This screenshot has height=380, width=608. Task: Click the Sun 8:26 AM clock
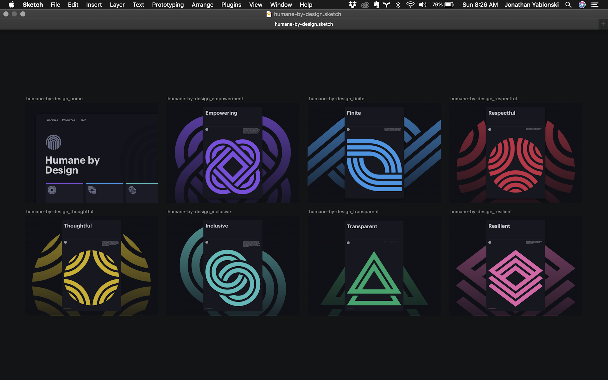point(480,5)
